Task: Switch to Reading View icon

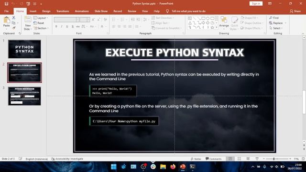Action: [248, 159]
